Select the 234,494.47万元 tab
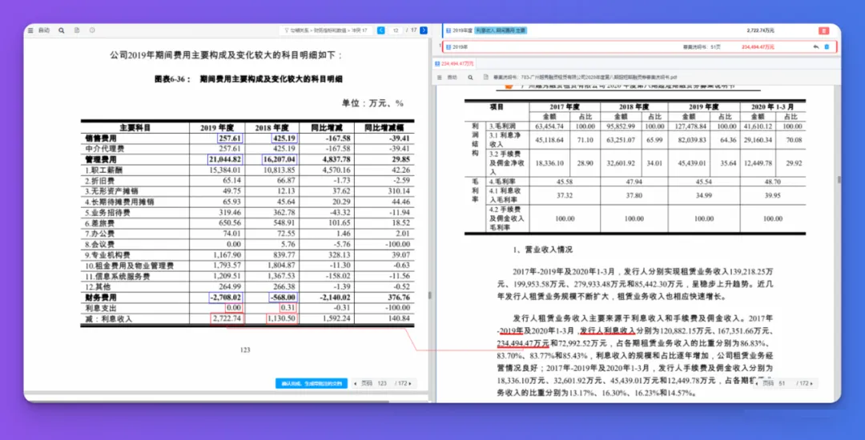This screenshot has width=865, height=440. [456, 64]
